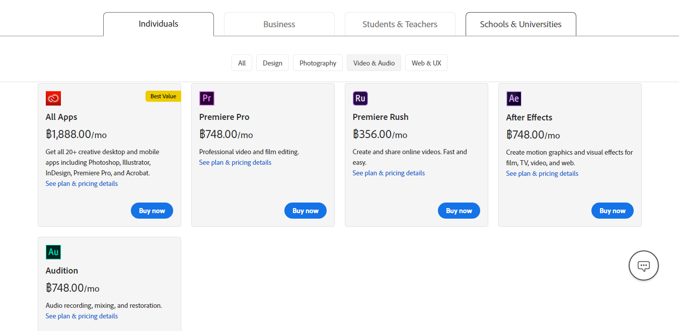679x331 pixels.
Task: Click the Premiere Pro 'Pr' app icon
Action: click(x=207, y=98)
